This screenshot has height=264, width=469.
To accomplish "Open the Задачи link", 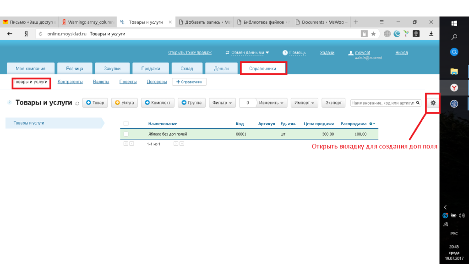I will click(x=327, y=52).
